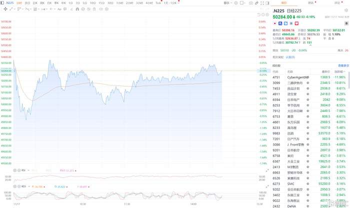The image size is (350, 208).
Task: Open the 资讯 news tab
Action: tap(310, 2)
